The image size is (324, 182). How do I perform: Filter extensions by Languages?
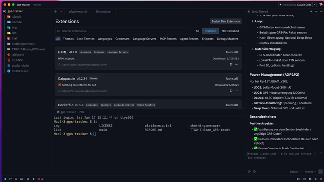[x=105, y=39]
